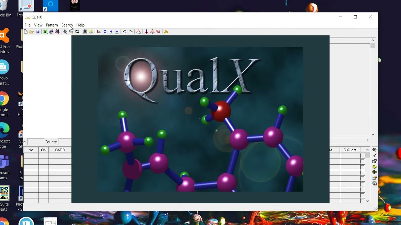Open the View menu
Viewport: 401px width, 225px height.
[38, 25]
